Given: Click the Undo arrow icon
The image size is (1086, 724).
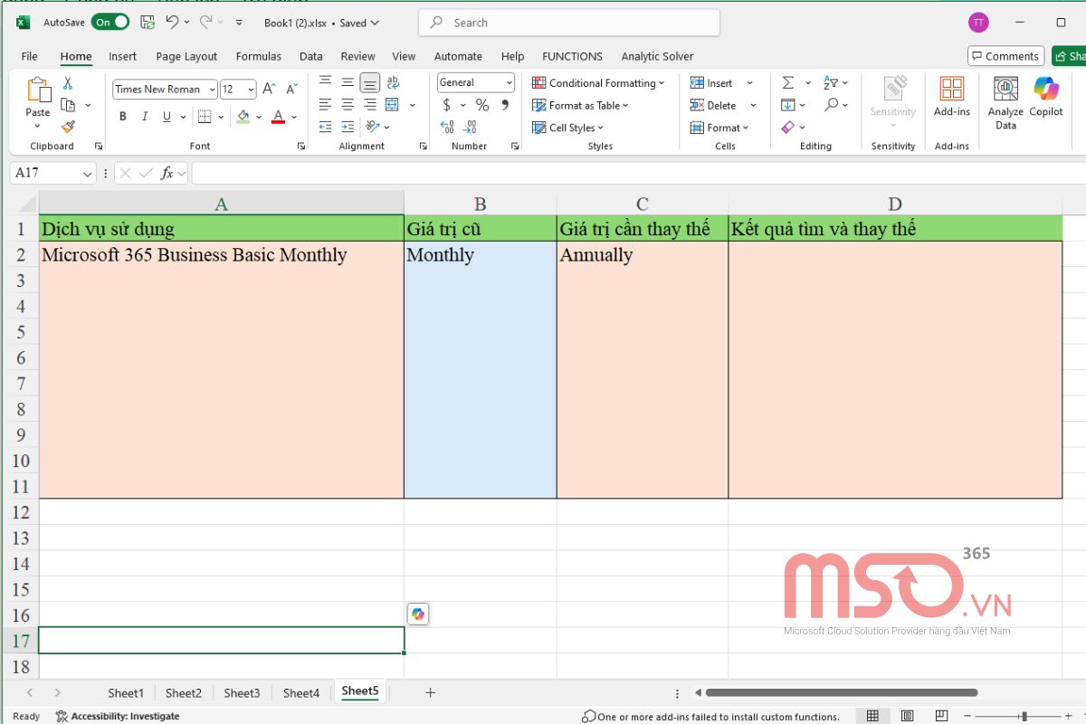Looking at the screenshot, I should point(172,23).
